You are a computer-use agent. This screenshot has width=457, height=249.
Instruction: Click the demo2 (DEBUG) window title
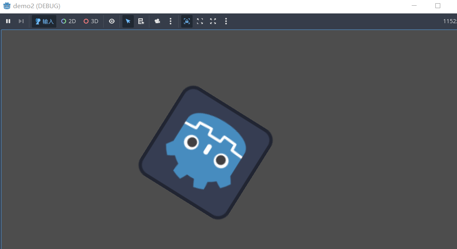point(37,6)
